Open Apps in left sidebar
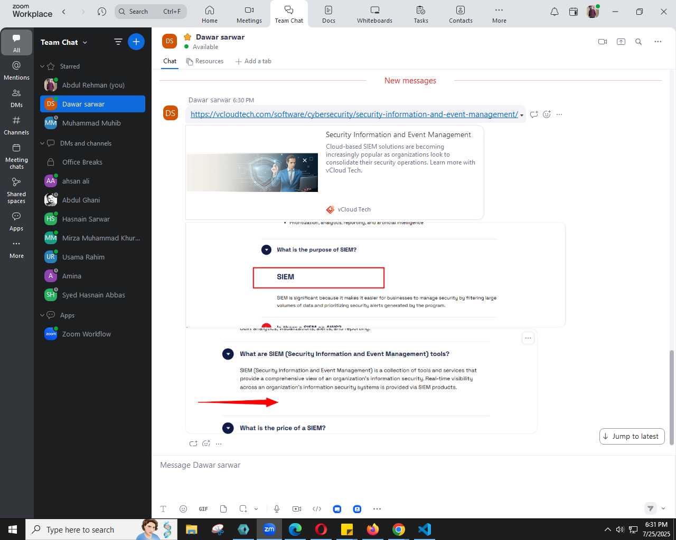 click(x=17, y=221)
